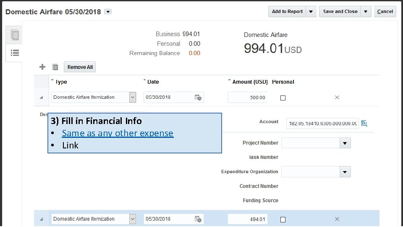Click the duplicate itemization icon next to plus

click(x=55, y=67)
